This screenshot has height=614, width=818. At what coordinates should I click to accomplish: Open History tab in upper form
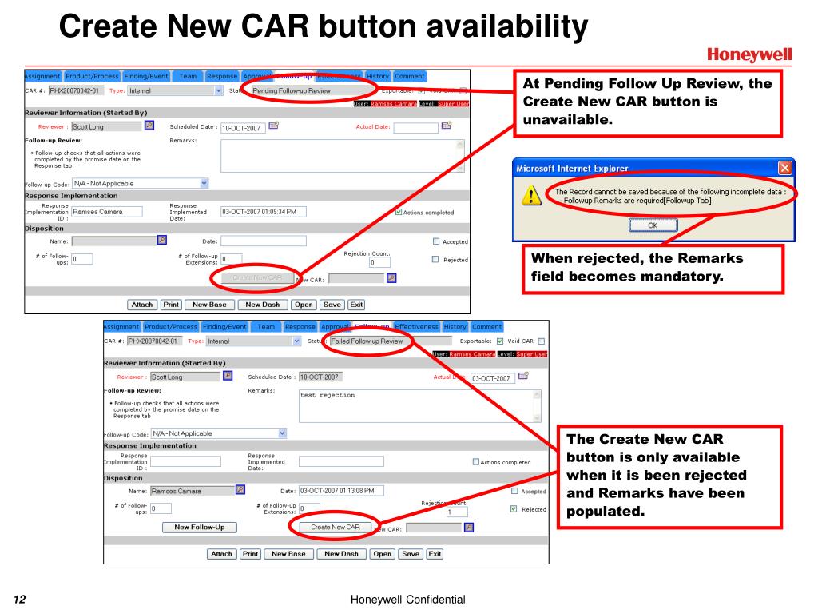[x=378, y=76]
